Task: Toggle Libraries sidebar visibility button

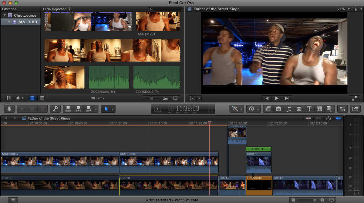Action: [x=9, y=98]
